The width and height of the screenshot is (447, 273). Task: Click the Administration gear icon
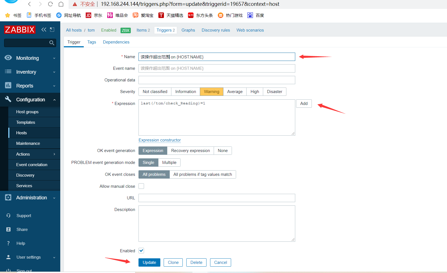coord(8,197)
